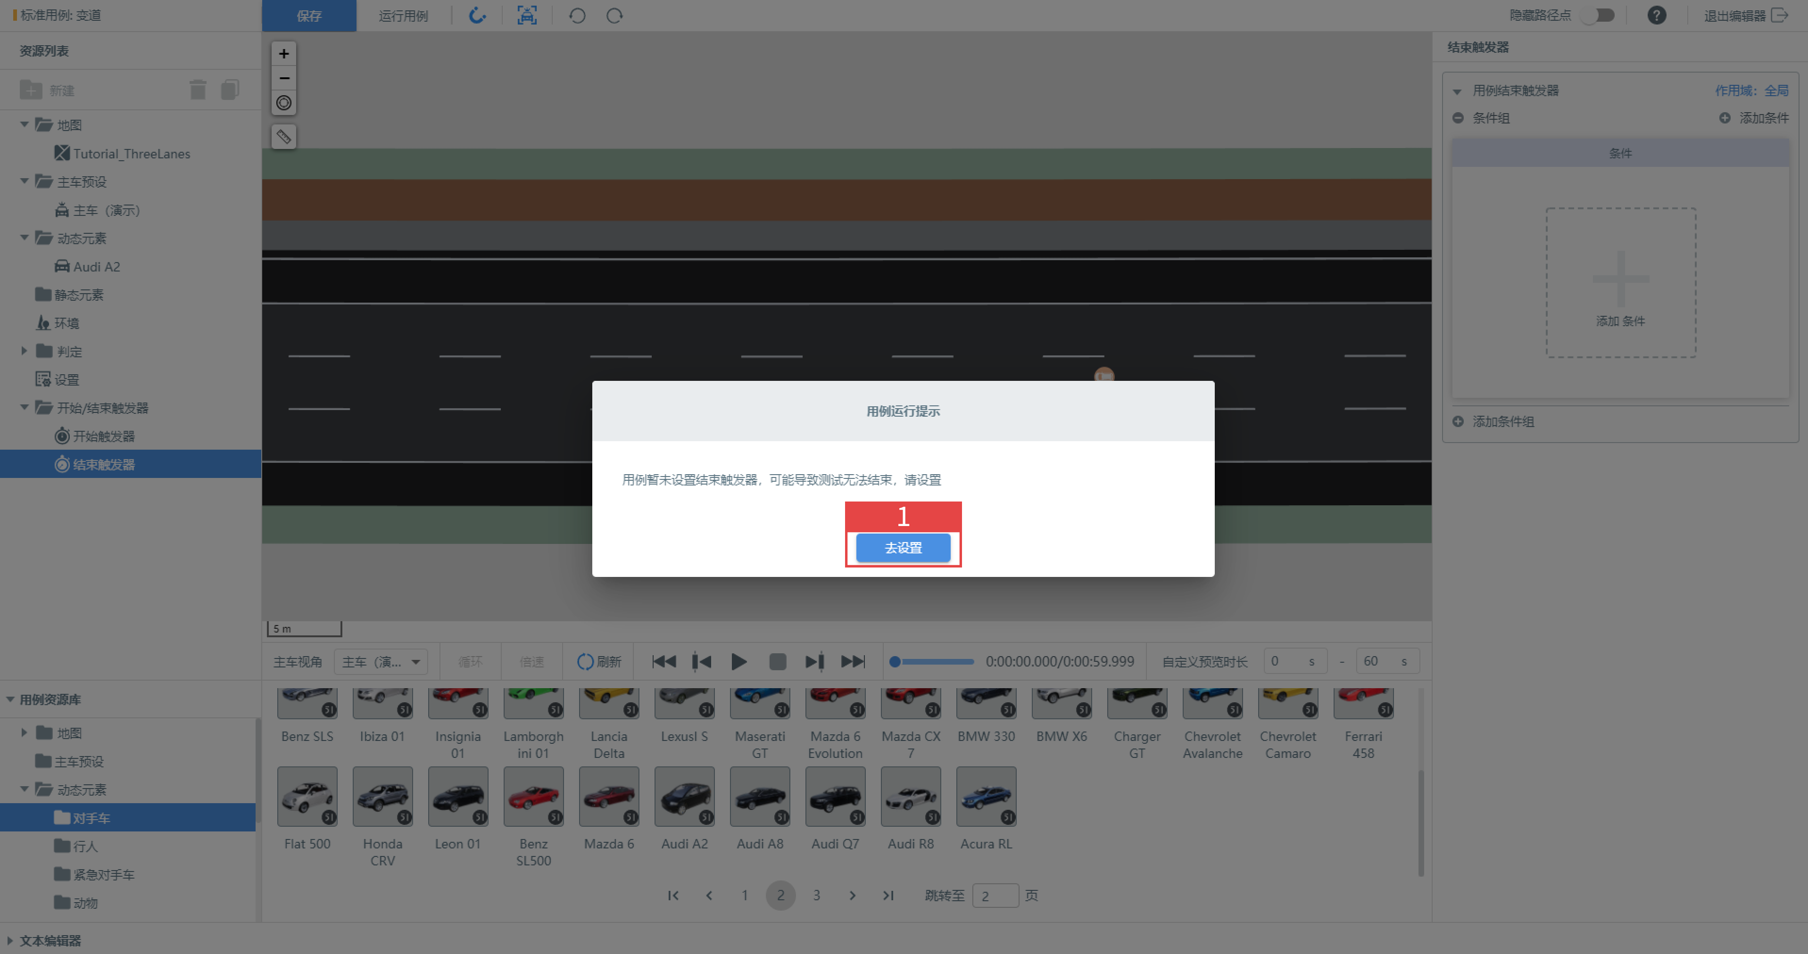Image resolution: width=1808 pixels, height=954 pixels.
Task: Go to the first page of cars
Action: (x=673, y=895)
